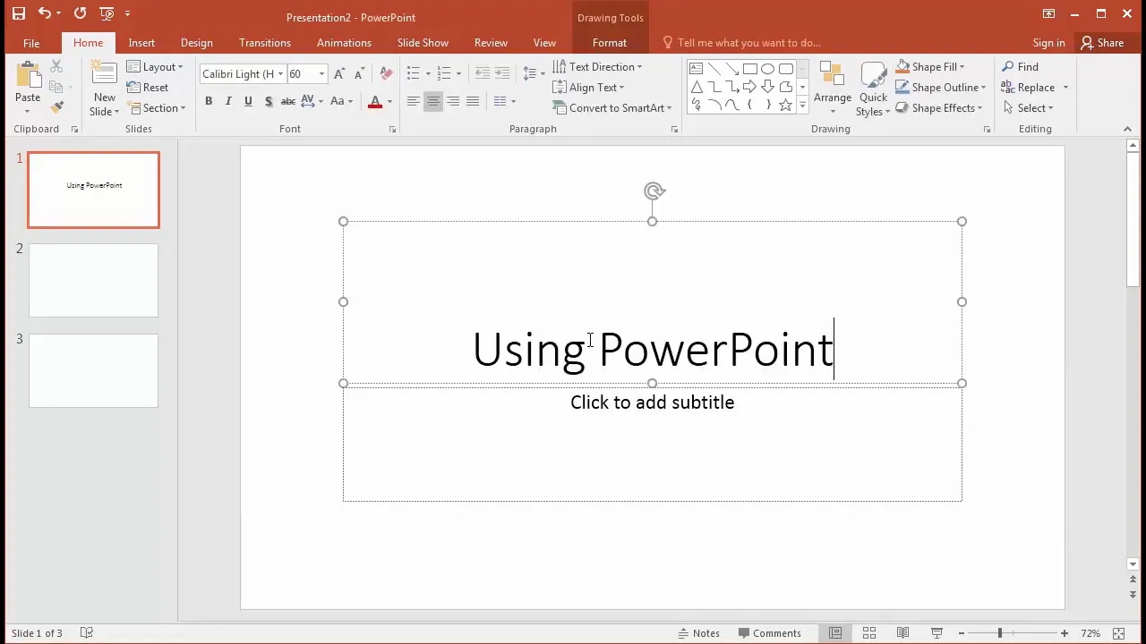
Task: Select slide 2 thumbnail
Action: pos(93,280)
